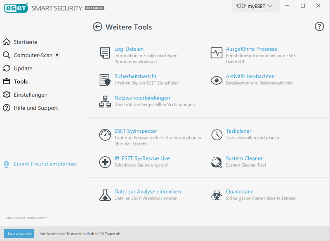
Task: Go to Startseite in the sidebar
Action: [25, 42]
